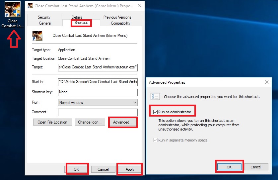Cancel the Properties dialog
The image size is (278, 180).
(x=103, y=169)
